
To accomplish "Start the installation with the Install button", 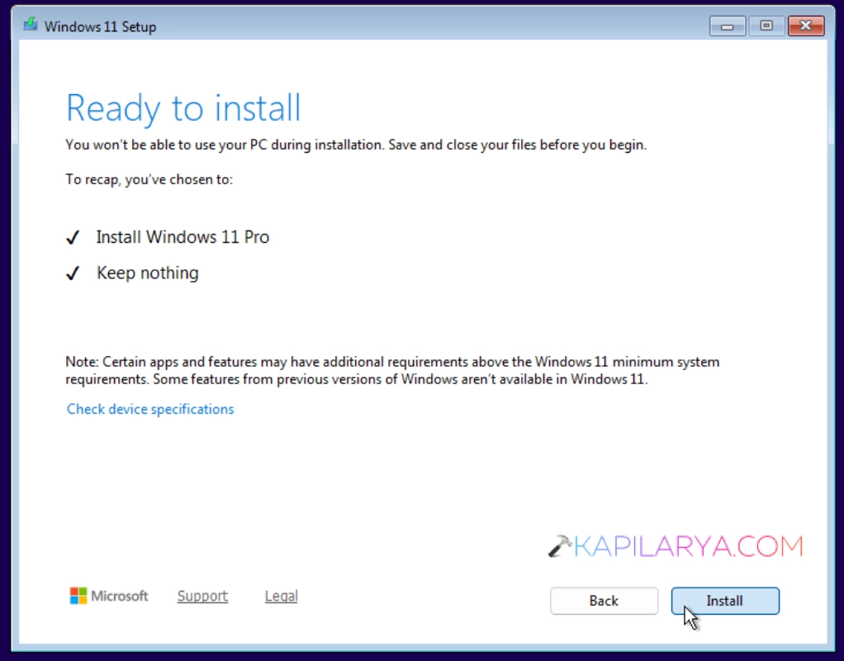I will pos(725,601).
